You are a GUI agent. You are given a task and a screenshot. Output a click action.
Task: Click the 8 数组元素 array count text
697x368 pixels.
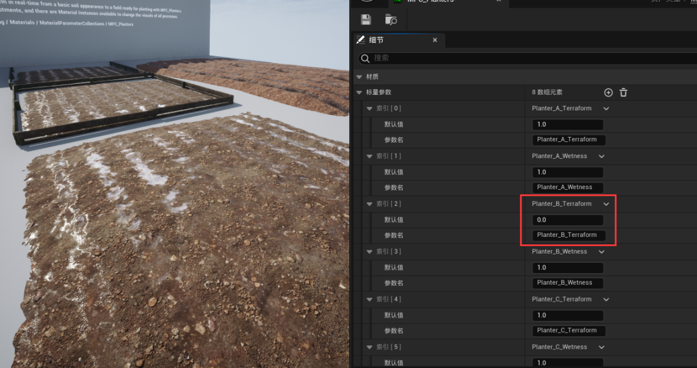coord(547,92)
